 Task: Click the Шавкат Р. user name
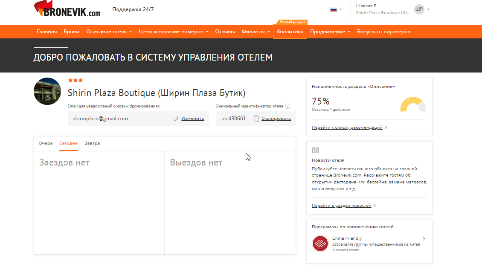click(x=366, y=6)
